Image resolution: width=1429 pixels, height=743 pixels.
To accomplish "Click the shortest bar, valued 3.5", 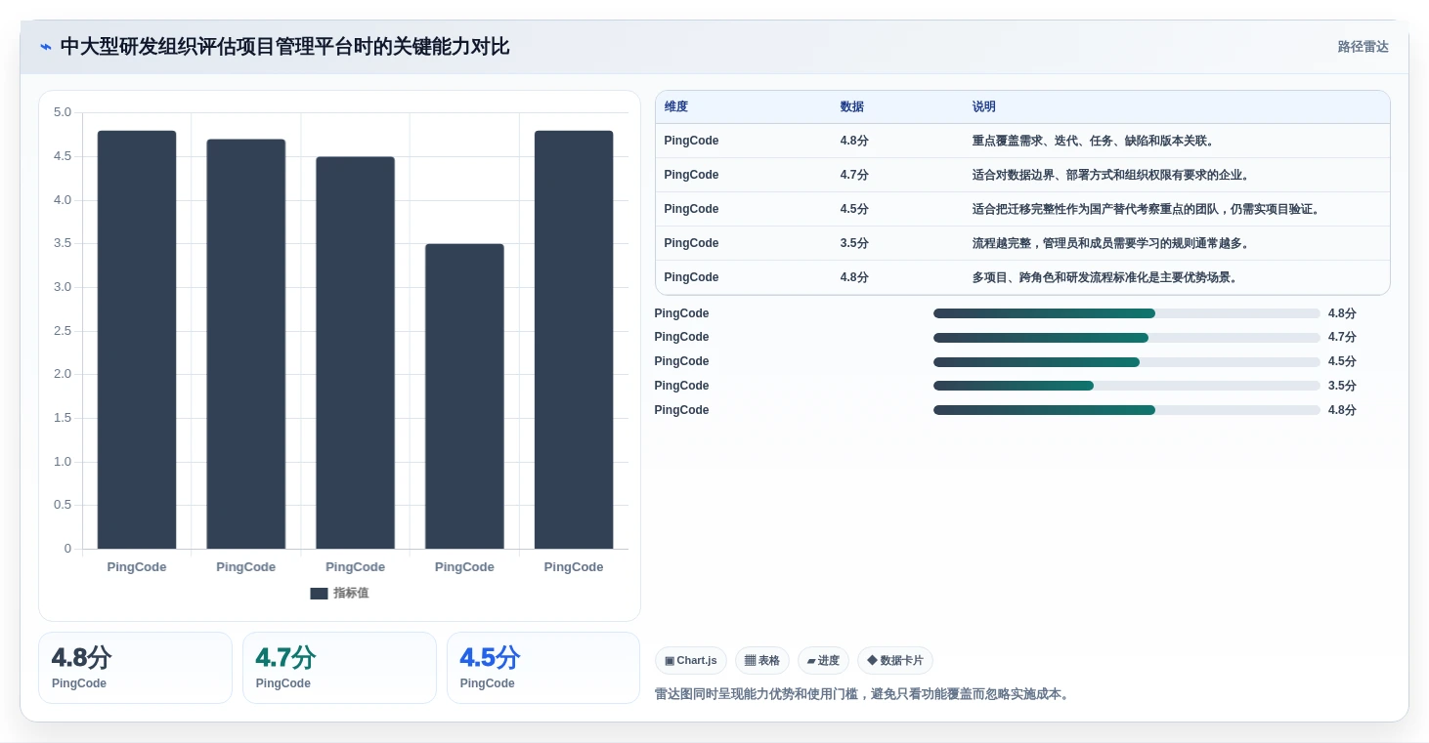I will click(x=464, y=396).
